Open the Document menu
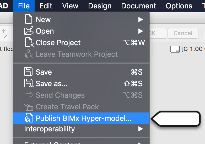Screen dimensions: 205x144 tap(139, 6)
